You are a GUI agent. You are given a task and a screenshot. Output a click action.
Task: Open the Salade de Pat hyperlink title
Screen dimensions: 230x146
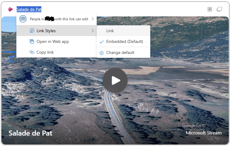[29, 9]
